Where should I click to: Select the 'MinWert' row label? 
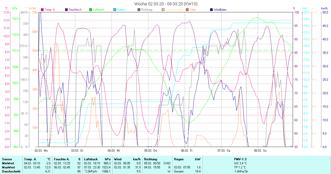click(8, 163)
